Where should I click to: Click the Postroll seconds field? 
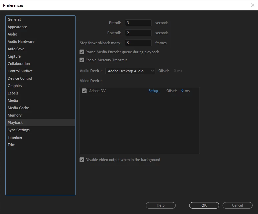(138, 33)
